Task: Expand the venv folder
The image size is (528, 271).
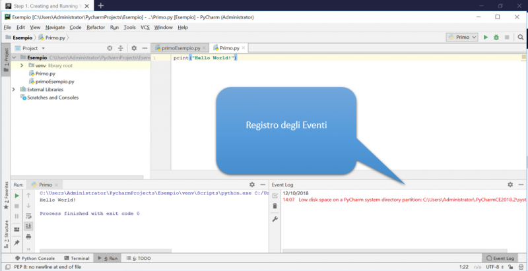Action: pyautogui.click(x=22, y=66)
